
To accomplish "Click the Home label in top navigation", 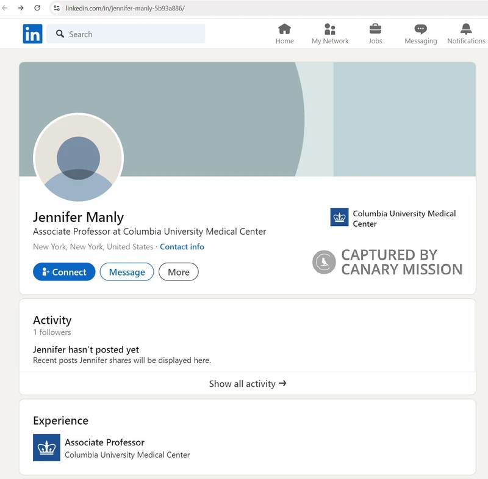I will pos(284,41).
